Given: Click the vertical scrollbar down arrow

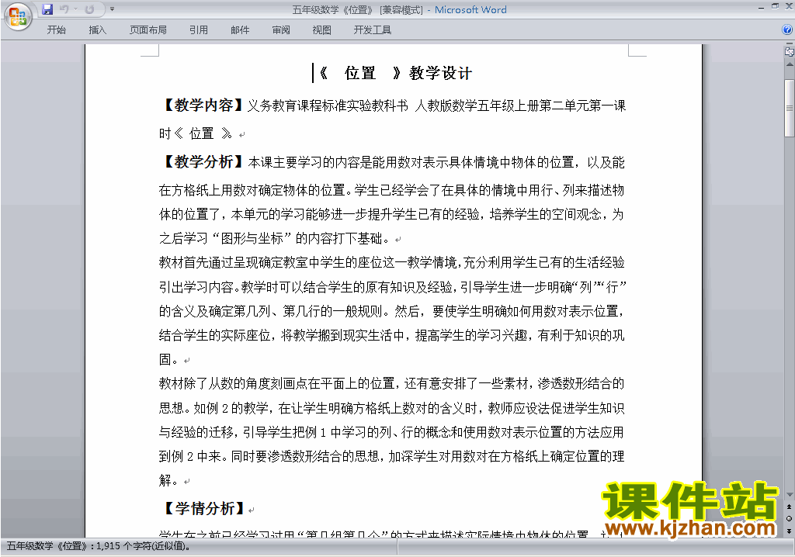Looking at the screenshot, I should 789,495.
